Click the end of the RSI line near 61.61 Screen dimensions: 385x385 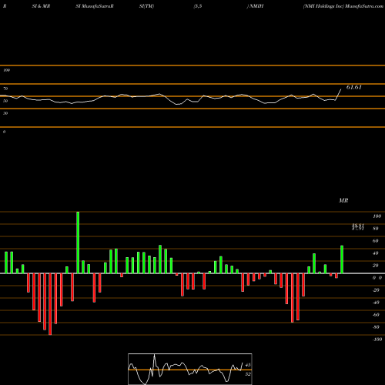click(341, 89)
